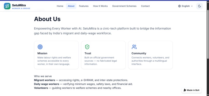
Task: Open the How It Works page
Action: (x=100, y=6)
